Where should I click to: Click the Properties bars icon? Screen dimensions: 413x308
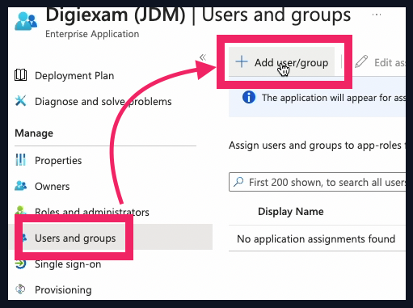(20, 159)
